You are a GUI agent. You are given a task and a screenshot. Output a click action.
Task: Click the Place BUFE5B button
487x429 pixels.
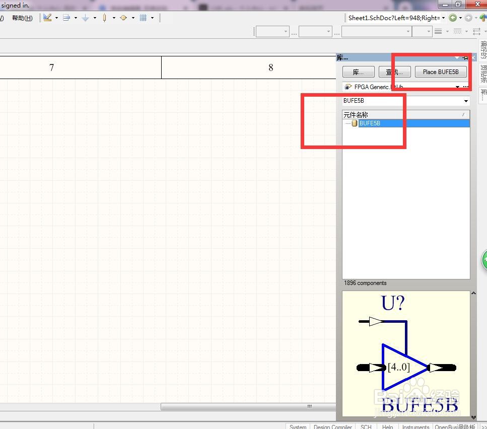point(441,72)
